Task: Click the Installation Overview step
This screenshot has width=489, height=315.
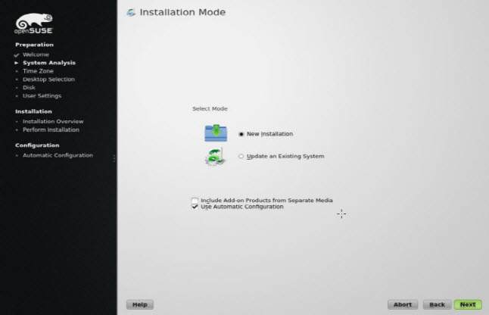Action: tap(53, 121)
